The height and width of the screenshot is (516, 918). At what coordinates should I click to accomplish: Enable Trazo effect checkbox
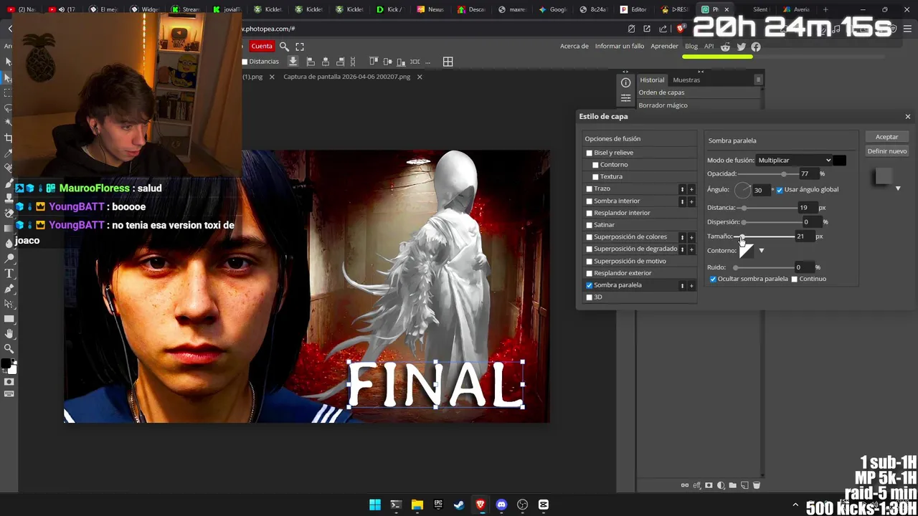(590, 188)
